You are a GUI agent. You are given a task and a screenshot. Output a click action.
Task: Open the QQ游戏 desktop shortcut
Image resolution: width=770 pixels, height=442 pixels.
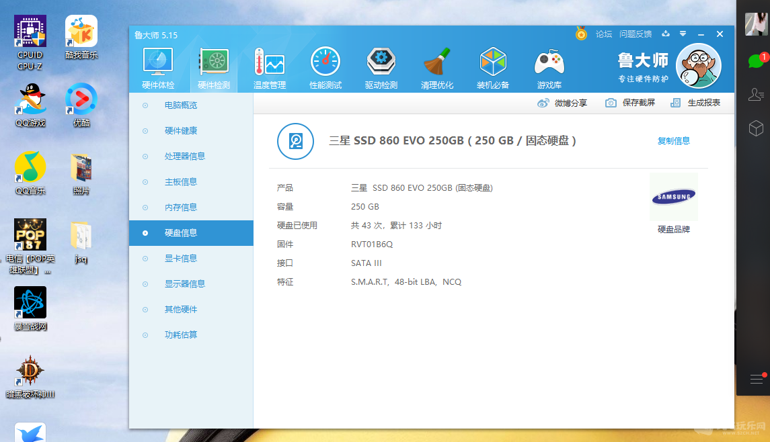[30, 105]
